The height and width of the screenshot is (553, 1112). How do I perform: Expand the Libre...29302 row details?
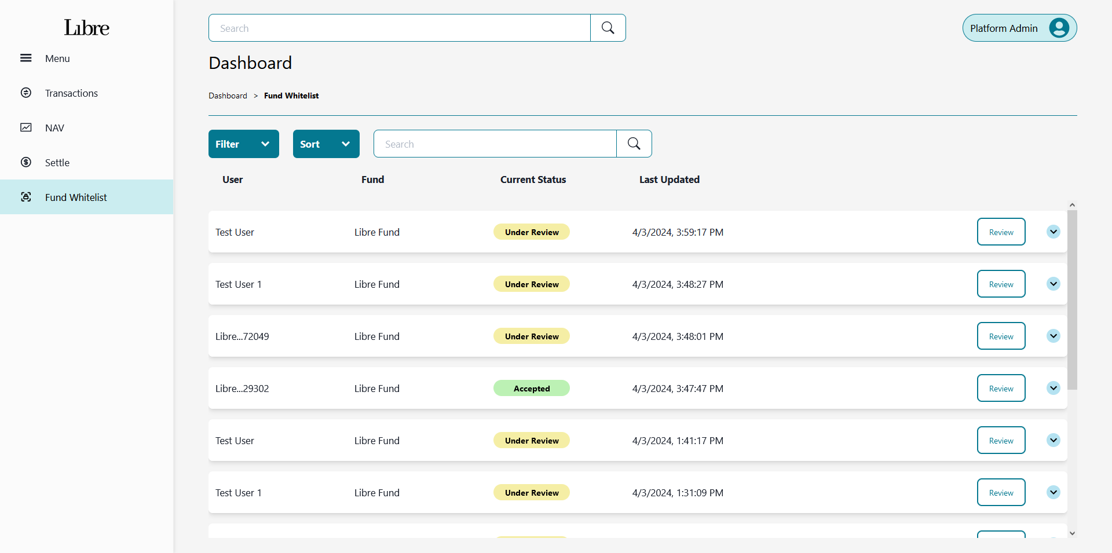click(x=1053, y=388)
